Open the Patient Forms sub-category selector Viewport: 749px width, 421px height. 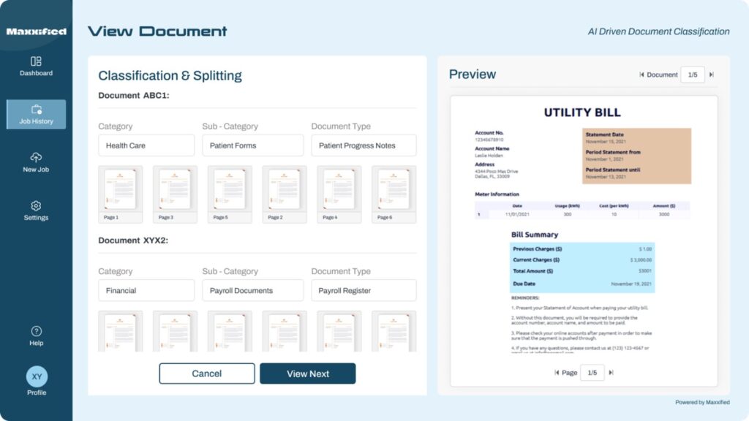coord(252,145)
